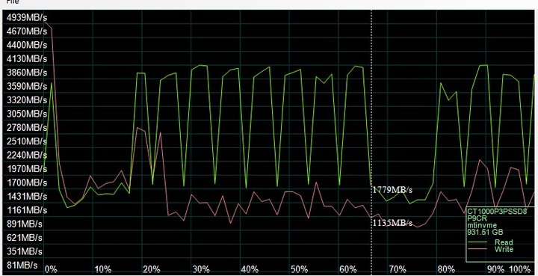Click the CT1000P3PSSD8 drive model text
This screenshot has height=276, width=538.
pyautogui.click(x=497, y=212)
